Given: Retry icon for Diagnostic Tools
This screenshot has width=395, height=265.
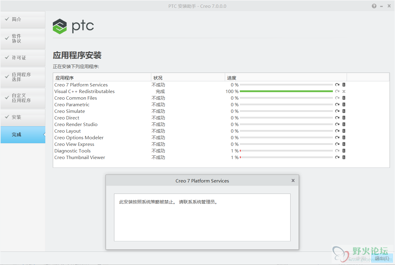Looking at the screenshot, I should click(337, 151).
